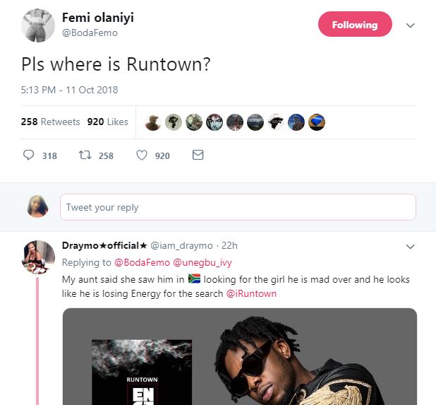Screen dimensions: 436x405
Task: Open the Runtown image in the reply
Action: point(240,357)
